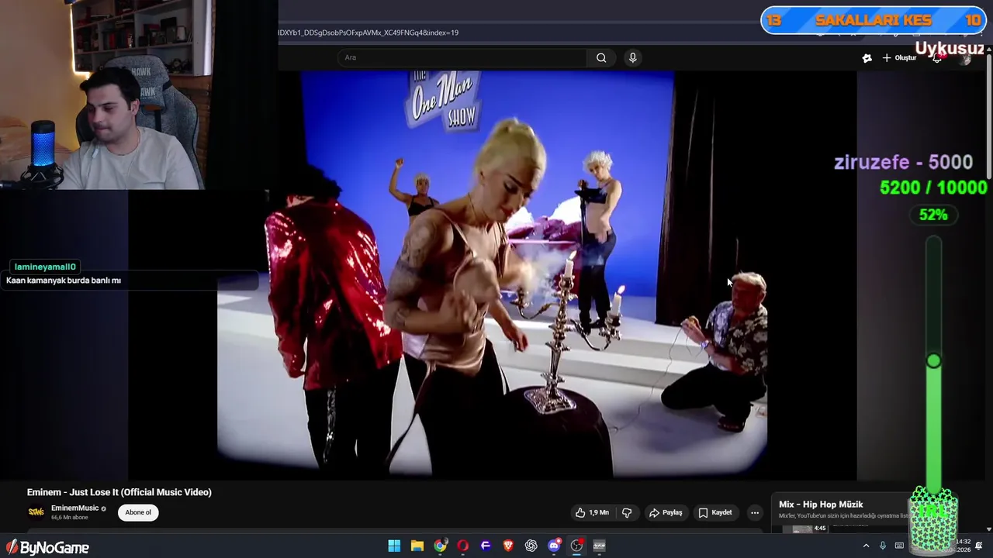
Task: Open the purple F-shaped app in taskbar
Action: [x=486, y=546]
